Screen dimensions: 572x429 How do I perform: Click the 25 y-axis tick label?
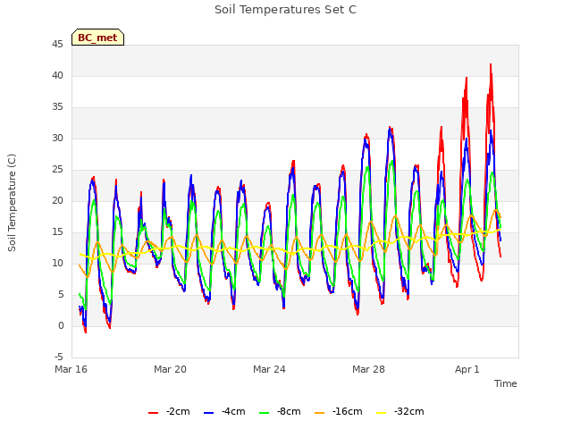coord(57,170)
